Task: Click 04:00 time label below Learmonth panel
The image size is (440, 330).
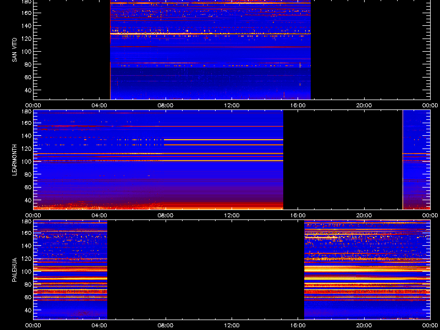Action: coord(100,216)
